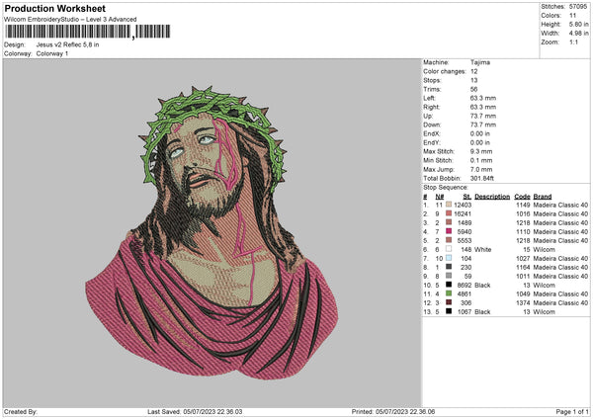
Task: Click the Stops value '13'
Action: 473,80
